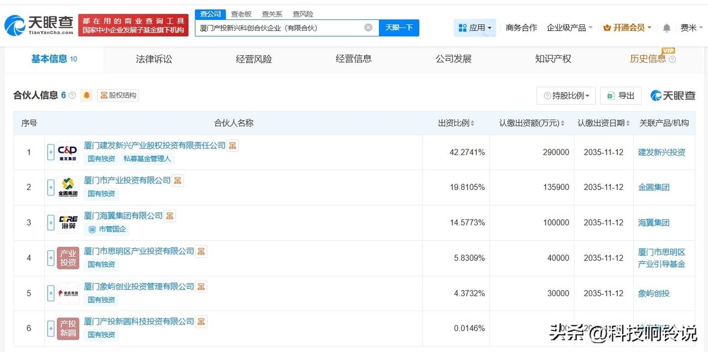Click the 海翼 company logo

pyautogui.click(x=67, y=222)
